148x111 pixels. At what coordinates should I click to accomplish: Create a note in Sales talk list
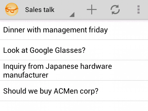[x=92, y=10]
